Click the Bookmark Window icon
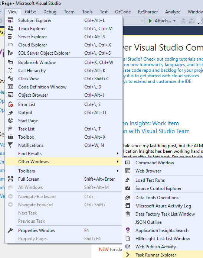203x258 pixels. pyautogui.click(x=10, y=62)
